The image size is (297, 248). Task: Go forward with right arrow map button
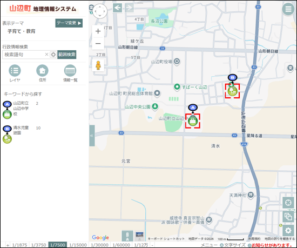(x=129, y=8)
